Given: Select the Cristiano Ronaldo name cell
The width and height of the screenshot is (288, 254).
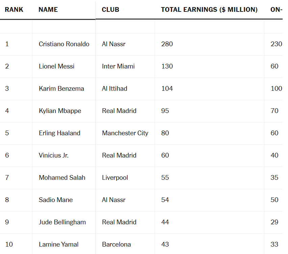Looking at the screenshot, I should (64, 44).
